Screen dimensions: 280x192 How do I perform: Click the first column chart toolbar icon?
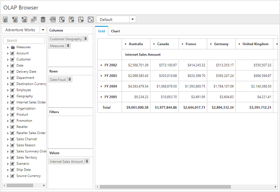(5, 19)
